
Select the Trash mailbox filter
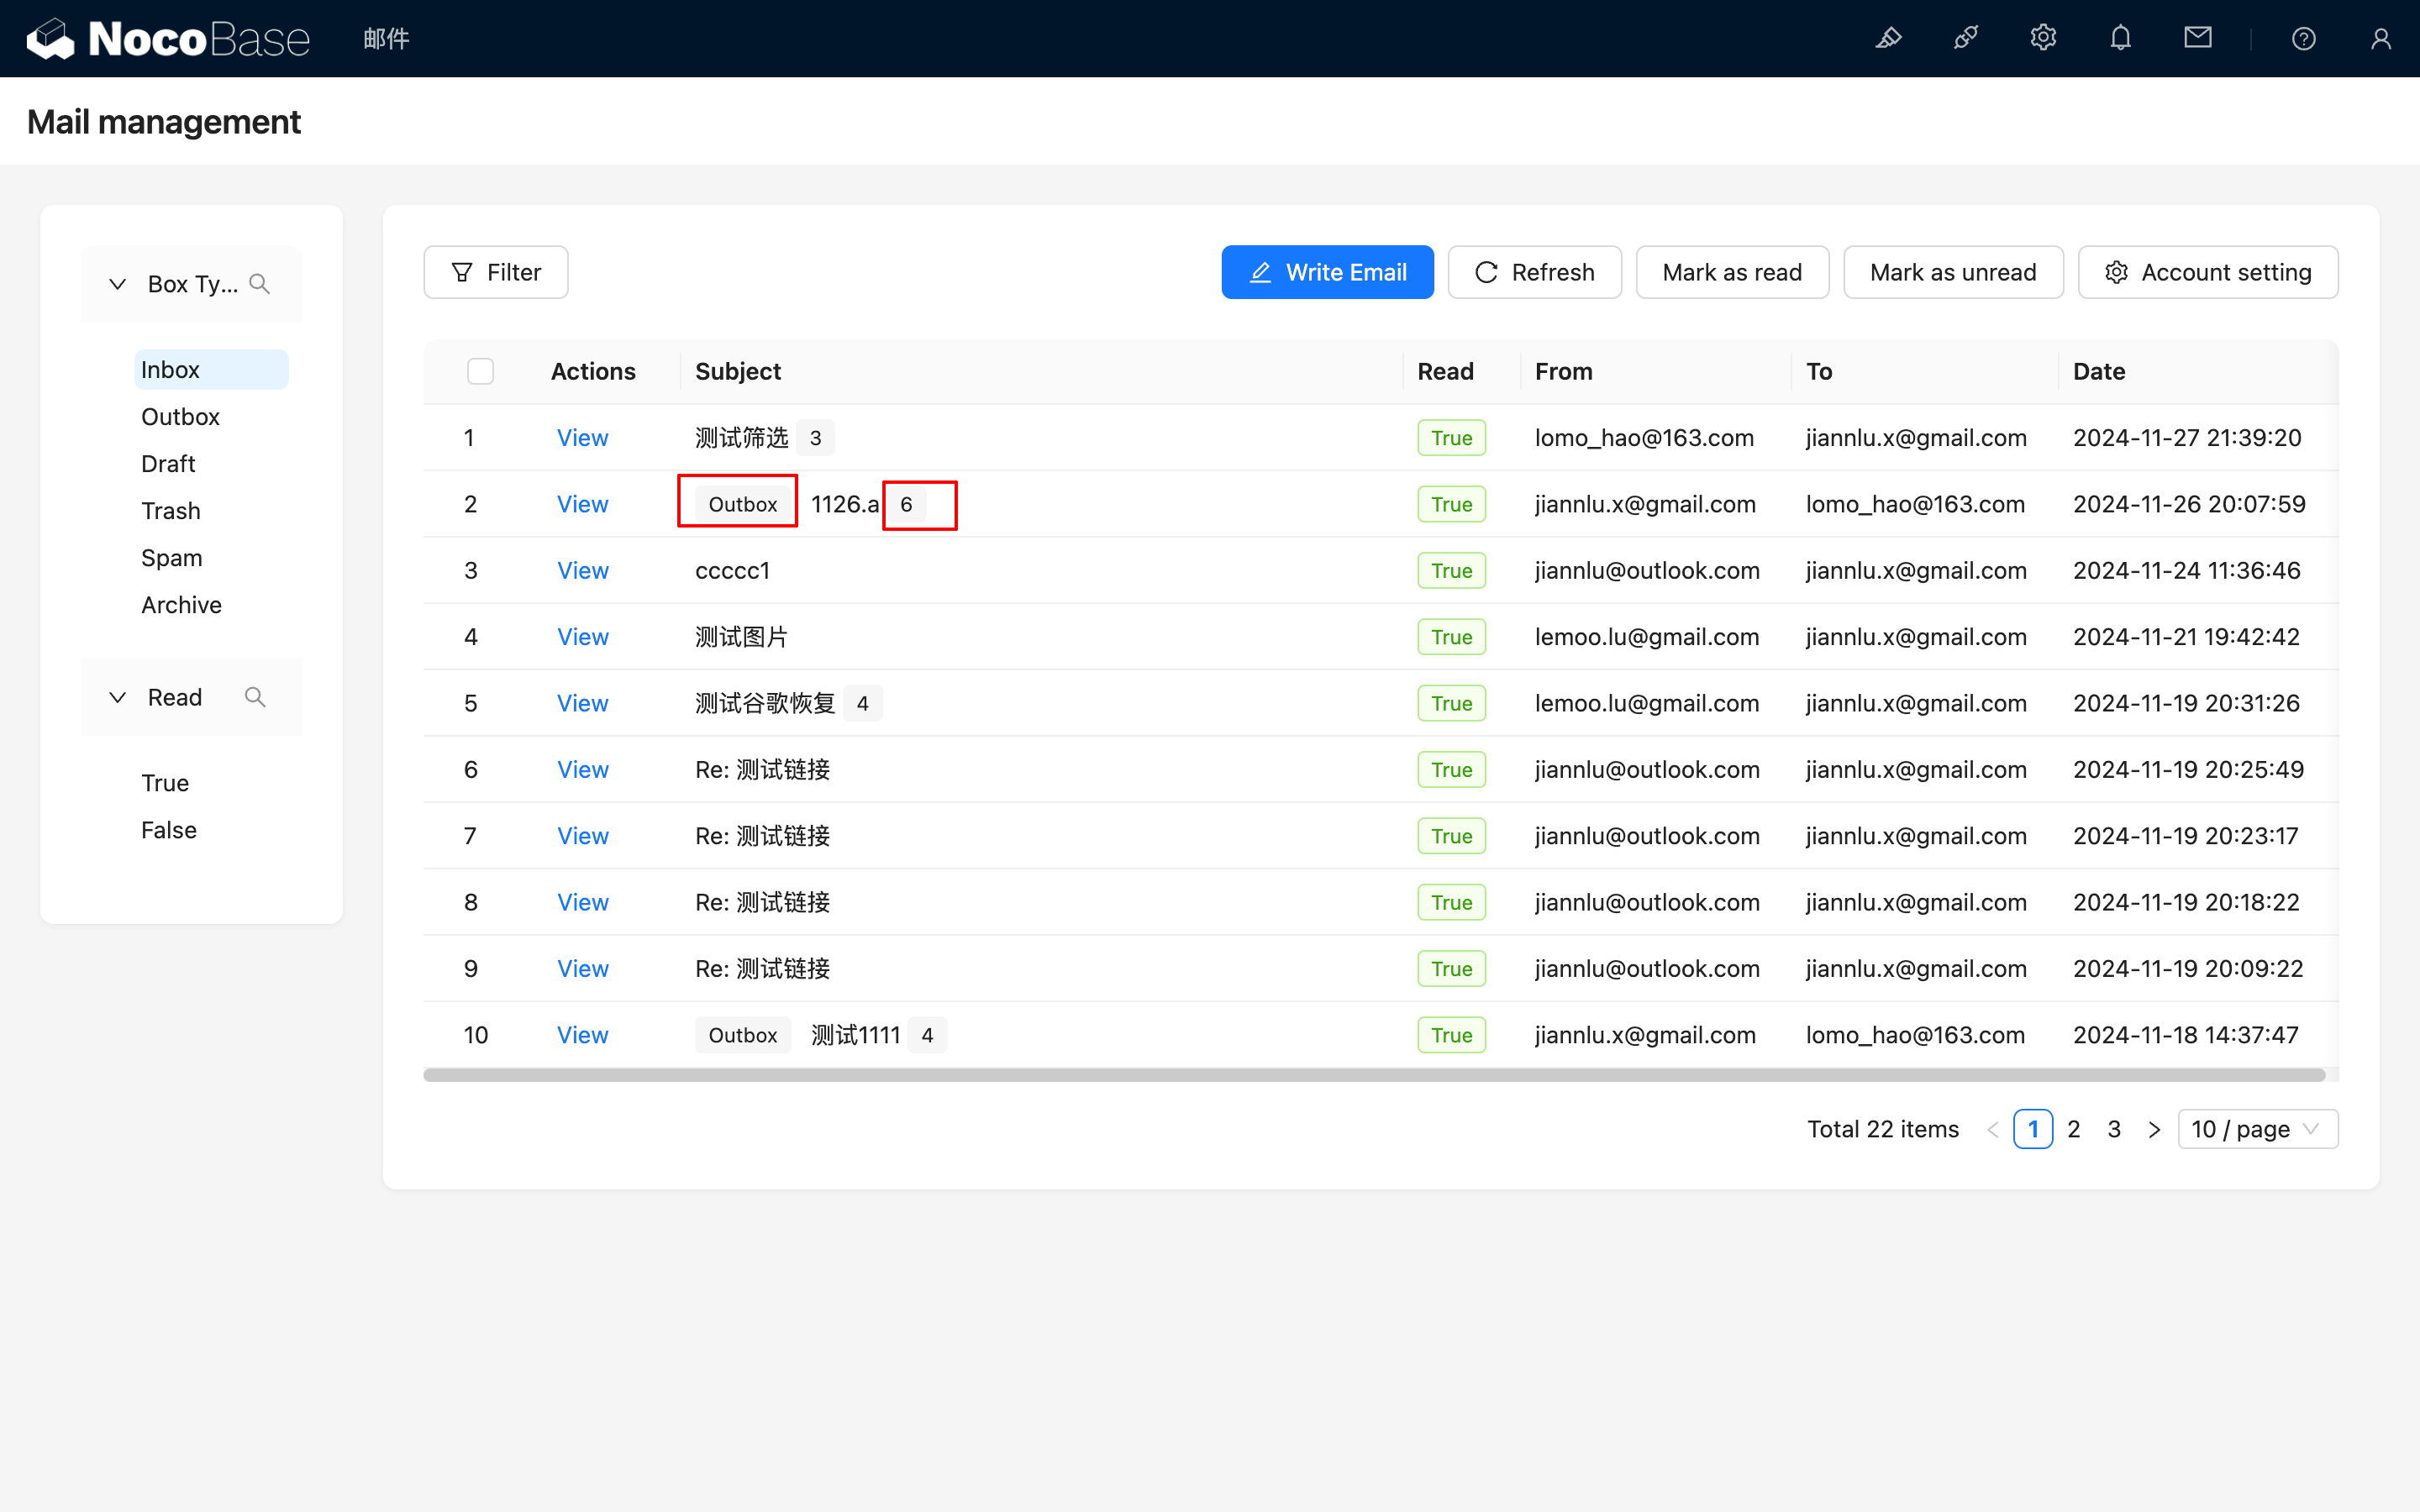click(171, 511)
